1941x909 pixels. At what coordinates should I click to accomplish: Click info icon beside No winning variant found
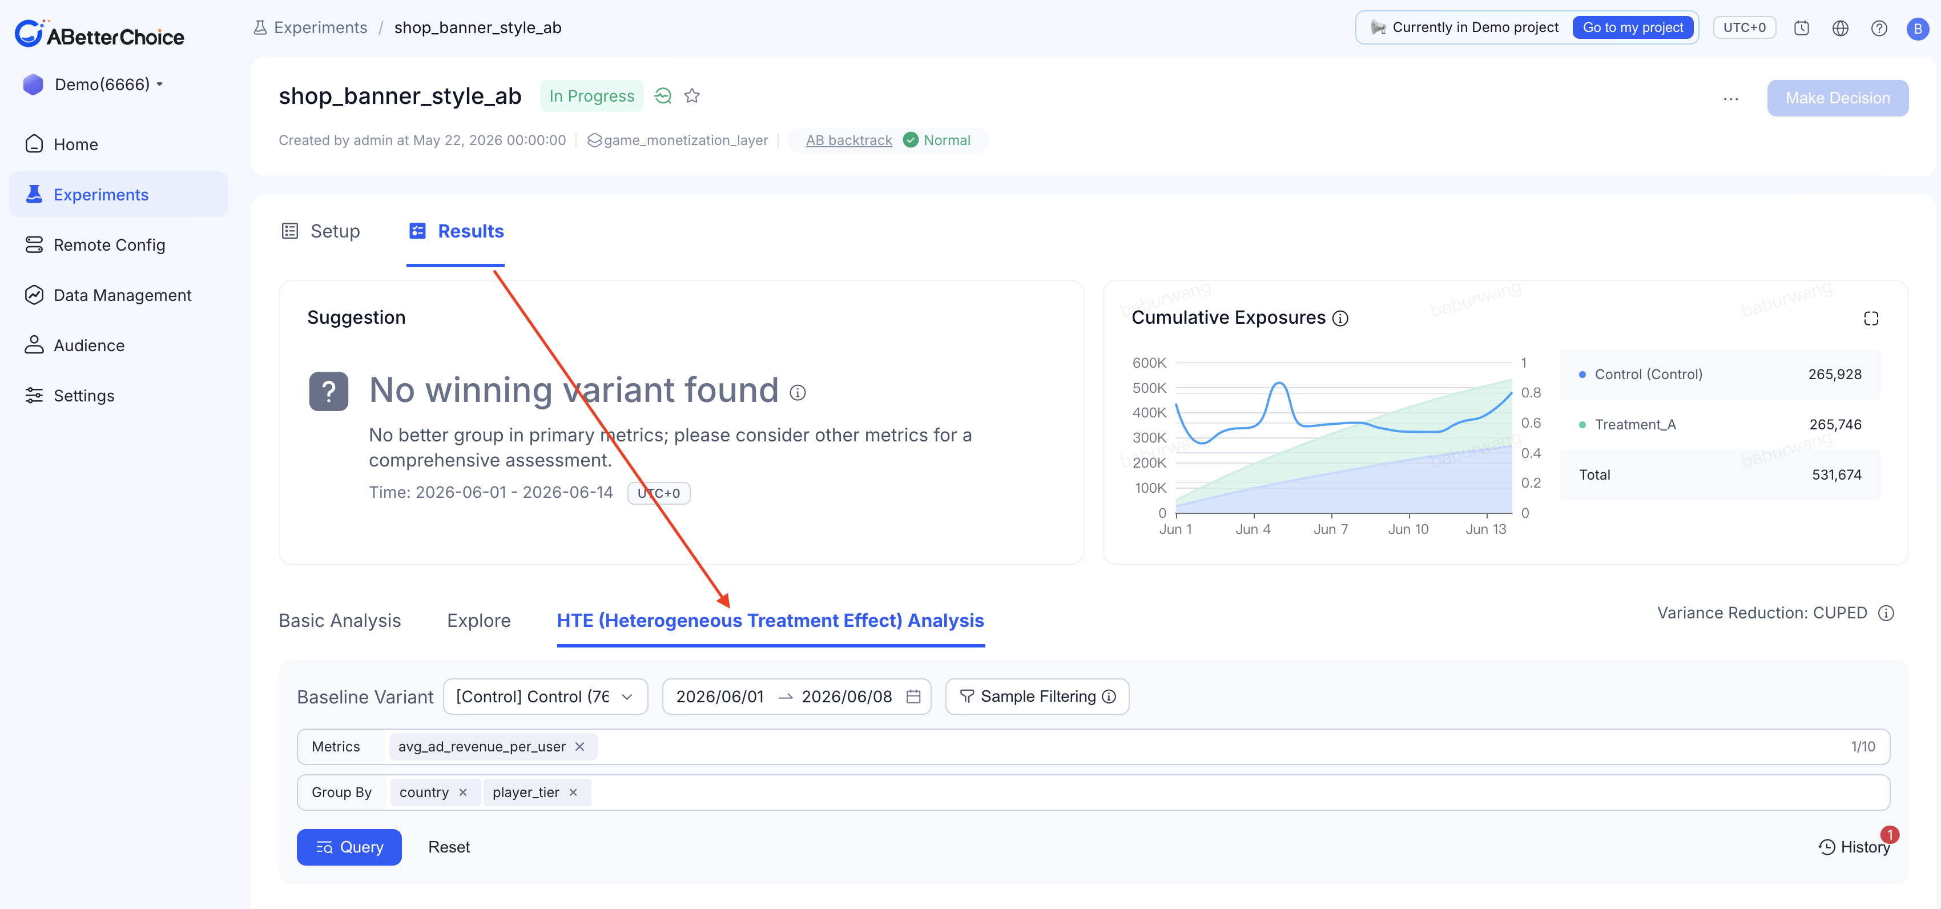[797, 393]
